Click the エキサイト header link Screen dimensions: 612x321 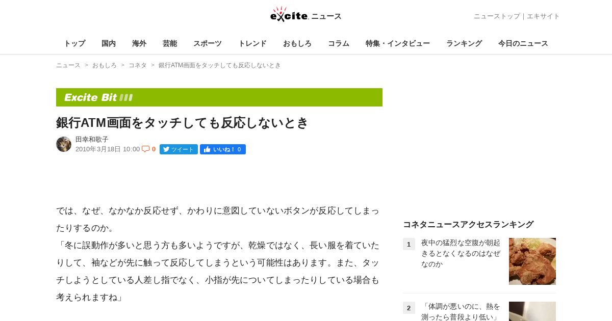click(543, 16)
